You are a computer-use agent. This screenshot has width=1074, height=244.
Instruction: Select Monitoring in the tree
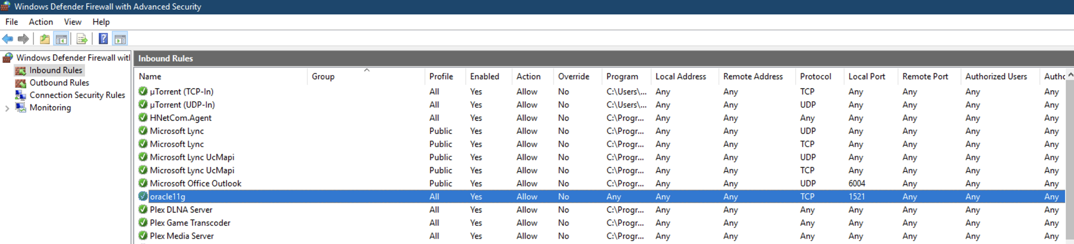coord(50,108)
